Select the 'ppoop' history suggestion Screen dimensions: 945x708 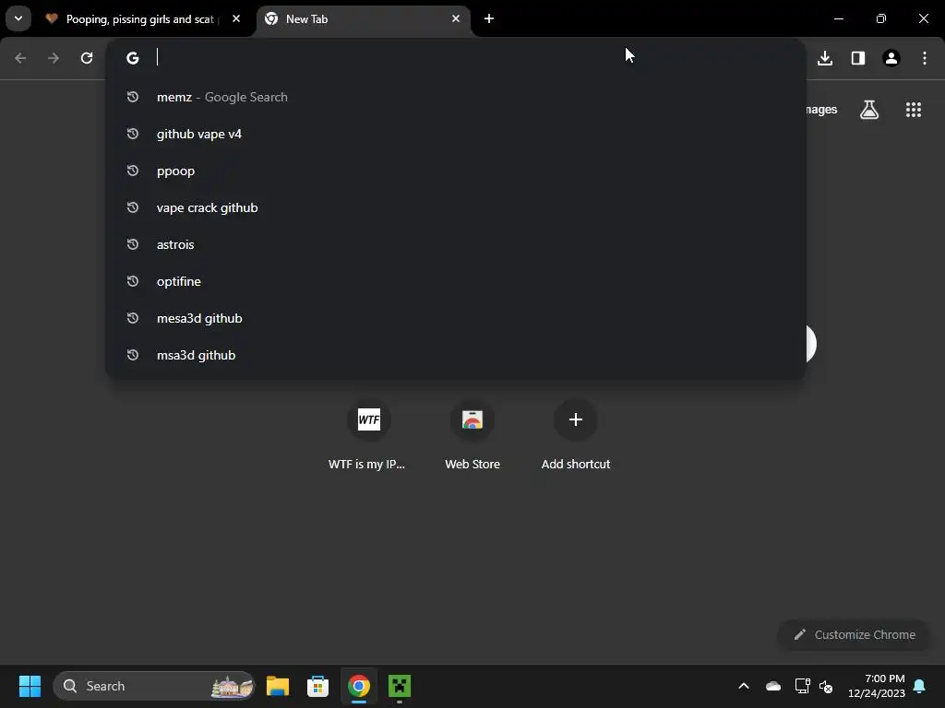(456, 171)
